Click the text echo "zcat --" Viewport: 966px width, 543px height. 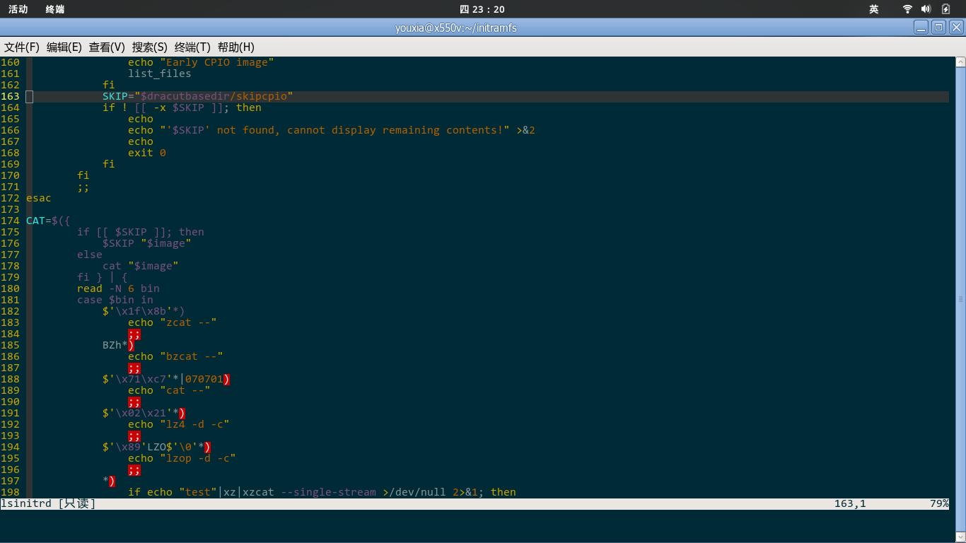[173, 322]
